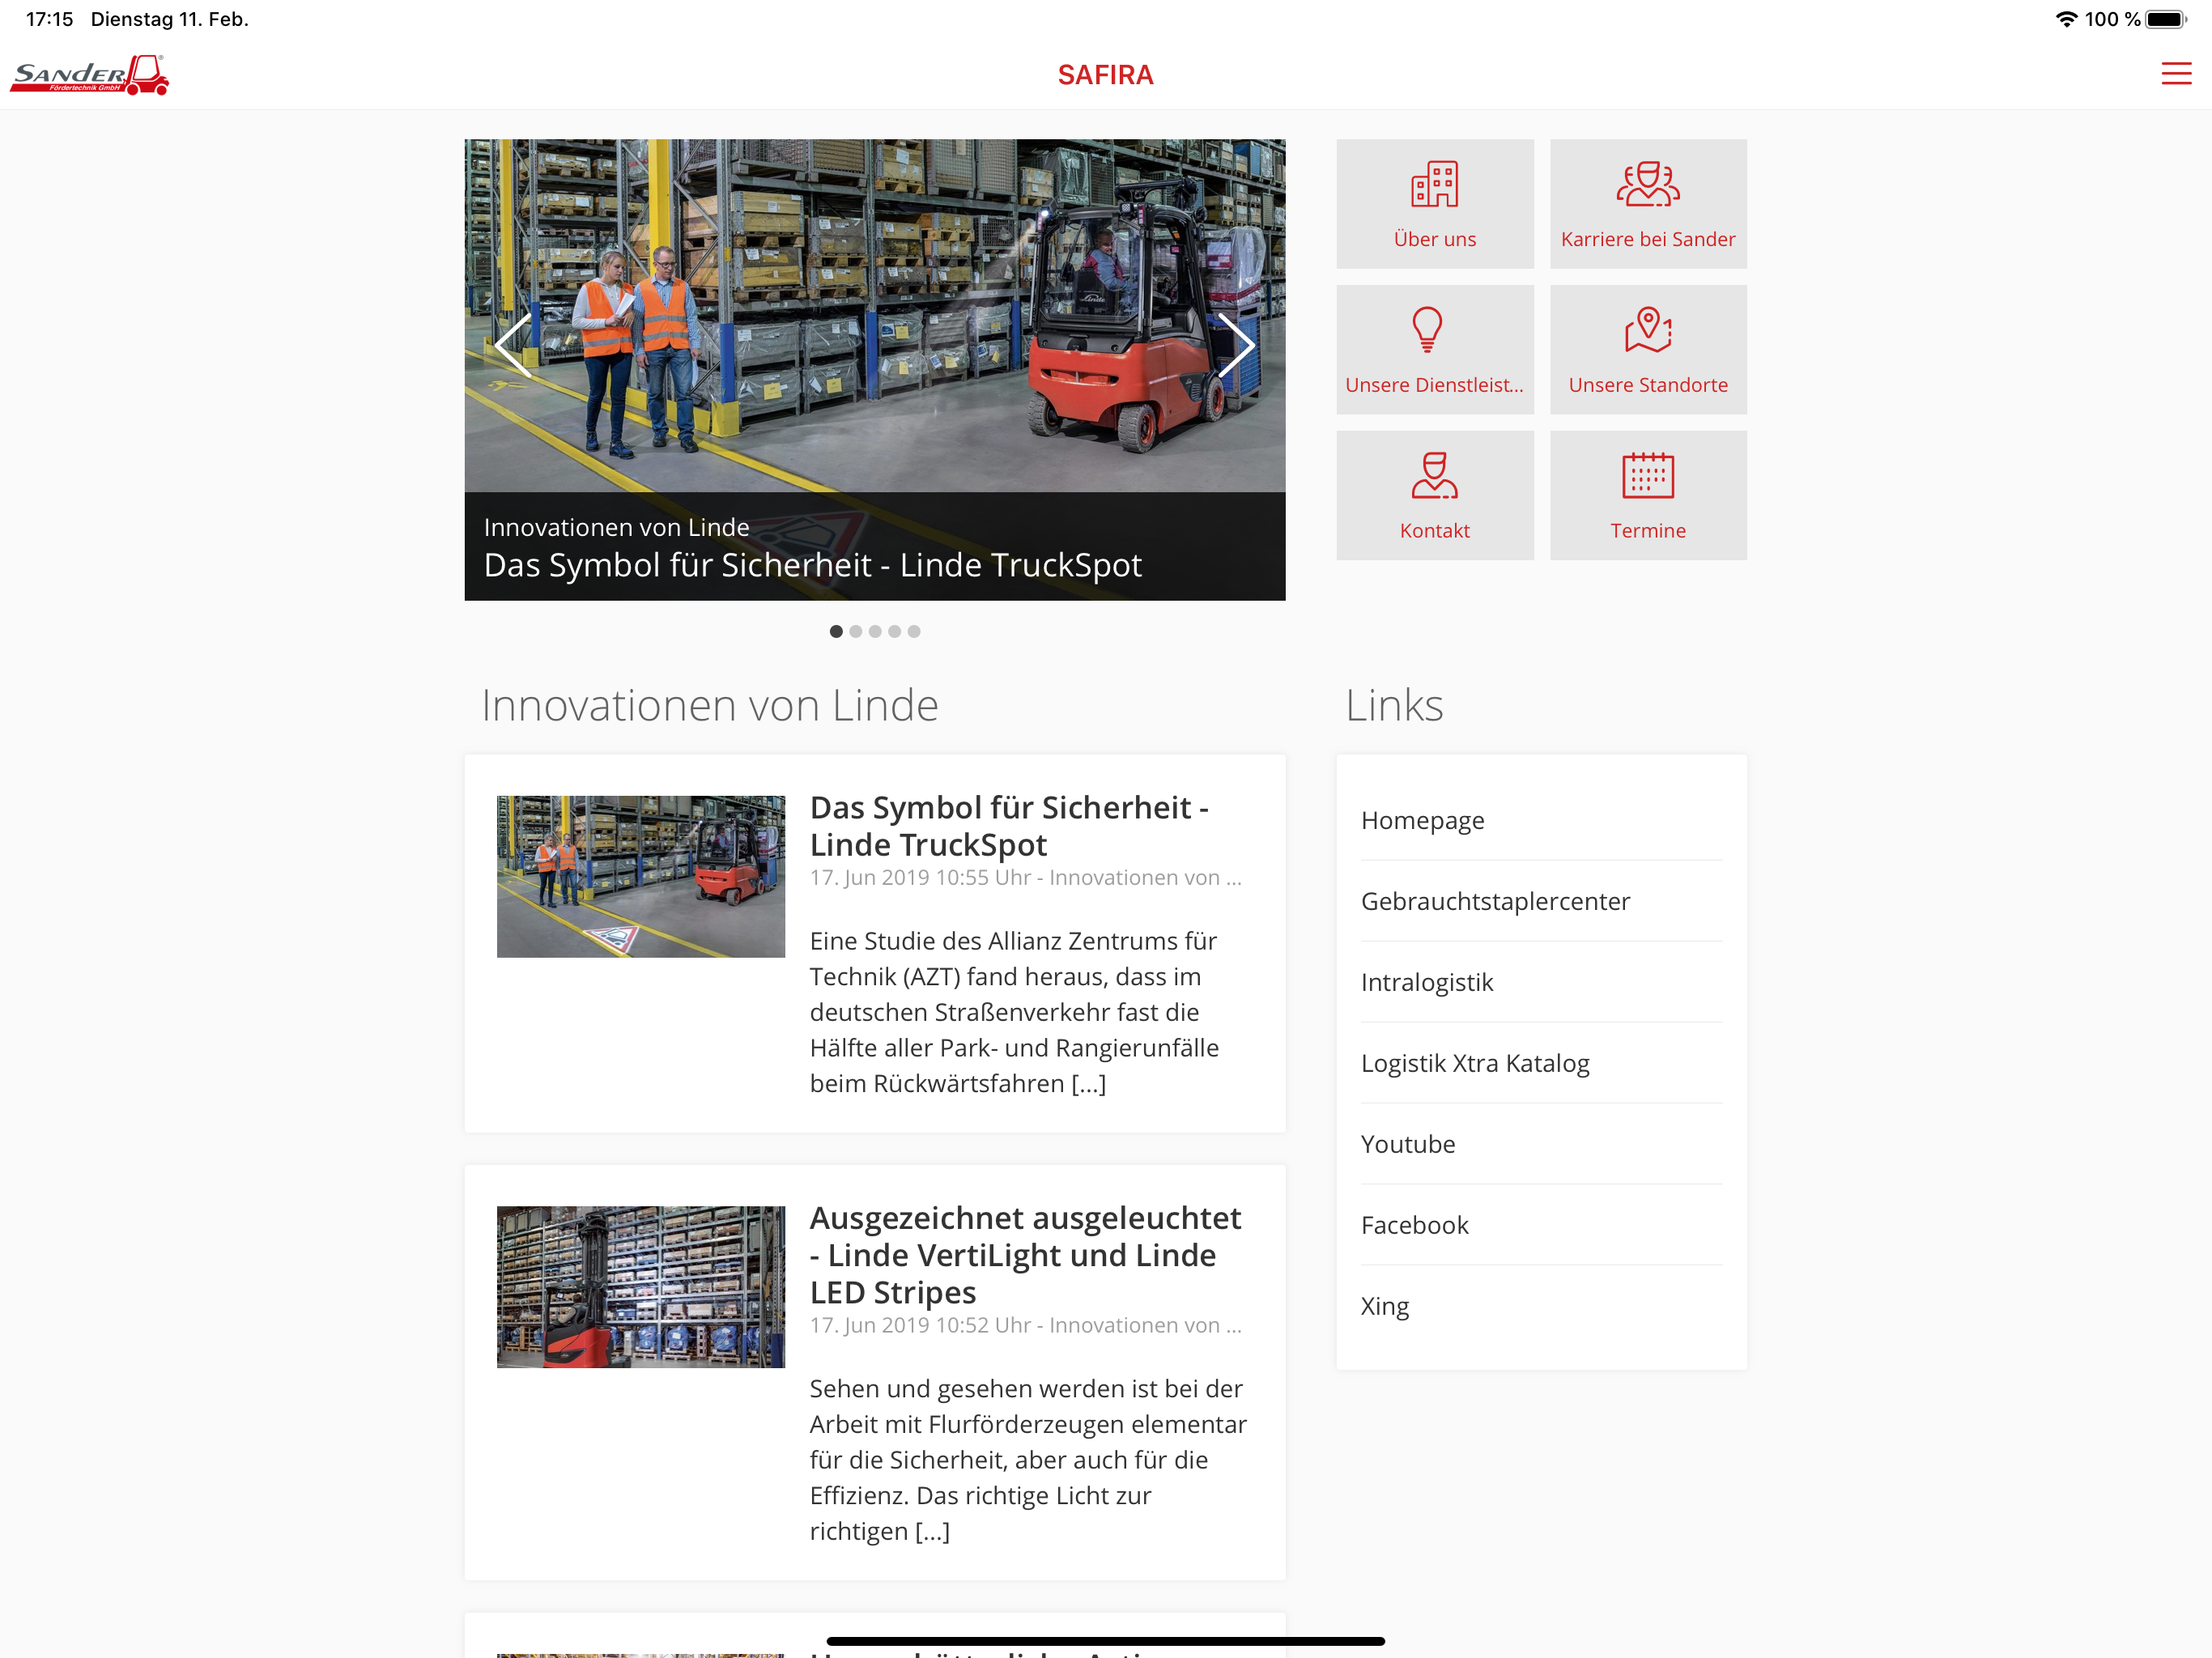Screen dimensions: 2212x1658
Task: Select the fourth carousel dot
Action: tap(894, 631)
